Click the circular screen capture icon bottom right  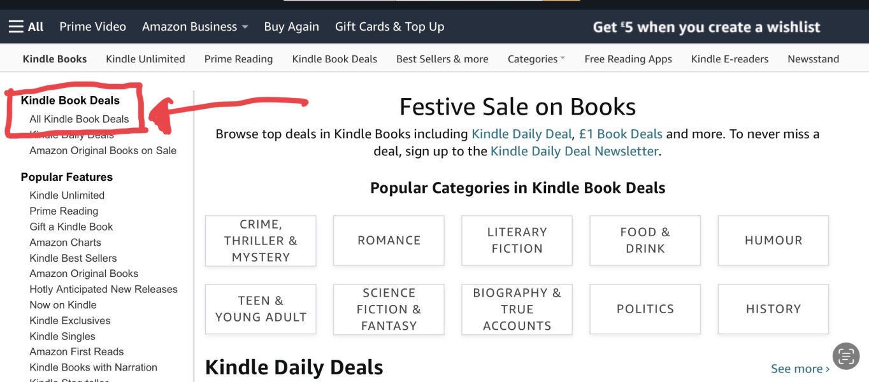846,356
